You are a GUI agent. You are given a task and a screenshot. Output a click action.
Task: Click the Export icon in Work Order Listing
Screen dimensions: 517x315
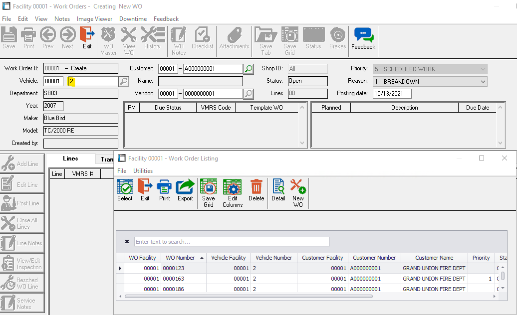185,190
